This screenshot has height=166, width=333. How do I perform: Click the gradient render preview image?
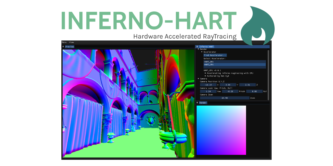(221, 130)
